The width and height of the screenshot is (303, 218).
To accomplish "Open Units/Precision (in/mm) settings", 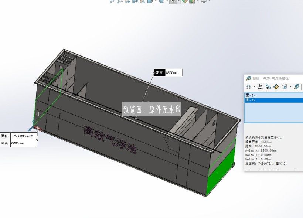I will pyautogui.click(x=261, y=87).
